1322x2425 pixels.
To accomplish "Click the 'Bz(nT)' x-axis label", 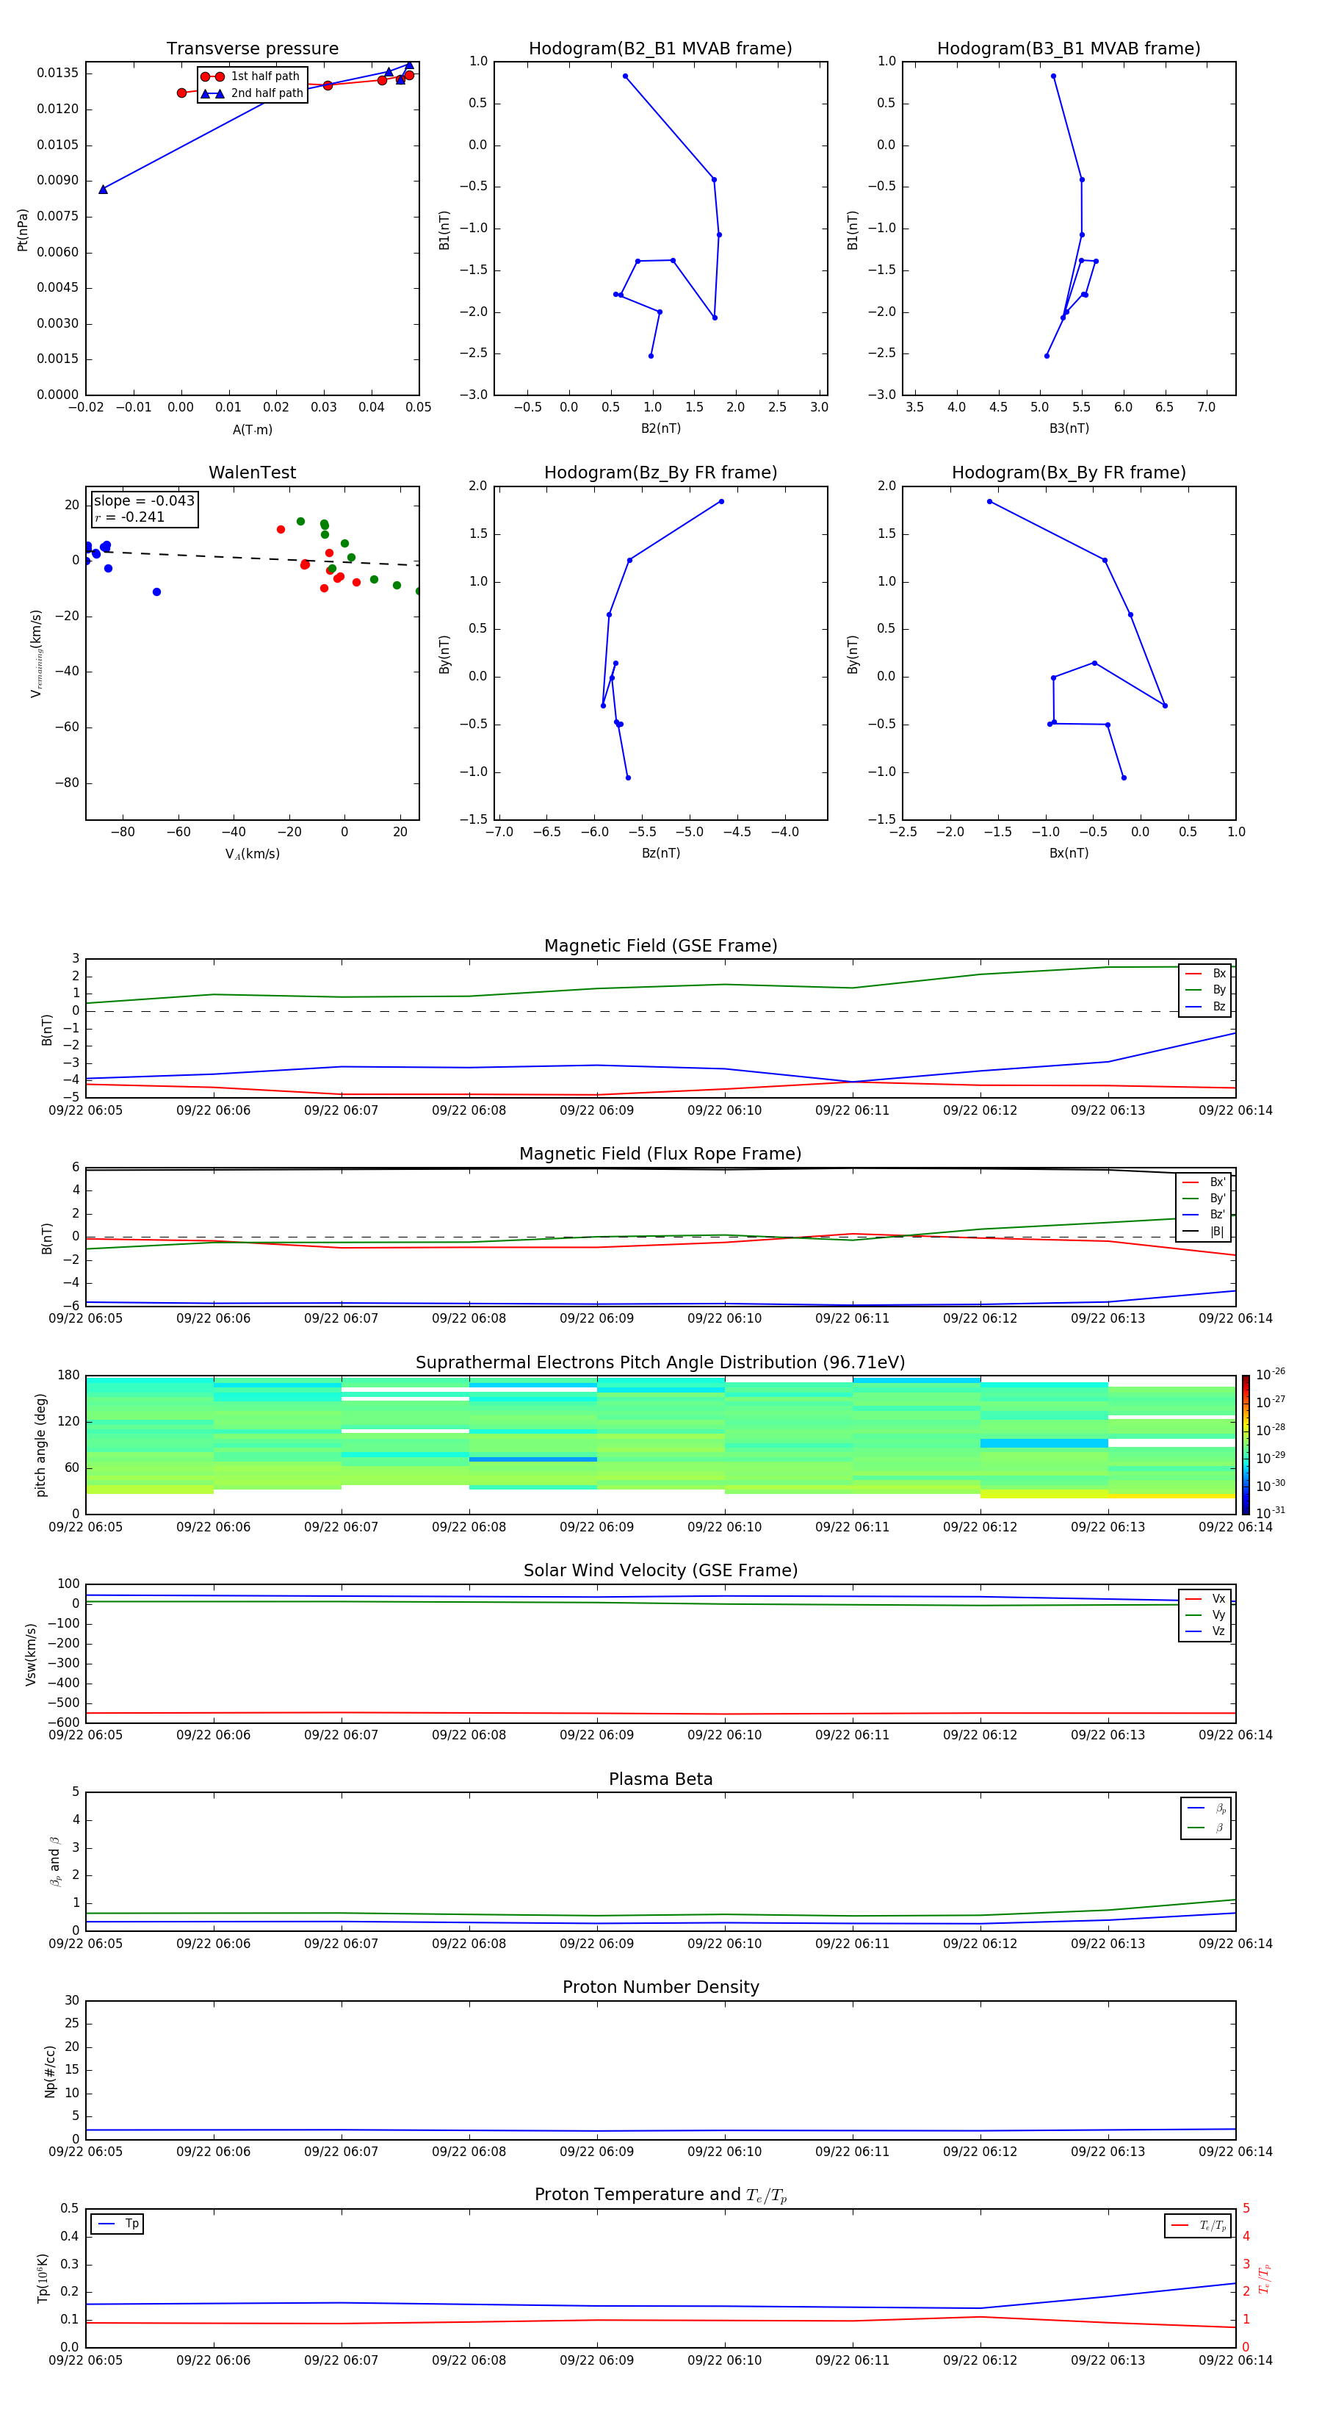I will point(660,853).
